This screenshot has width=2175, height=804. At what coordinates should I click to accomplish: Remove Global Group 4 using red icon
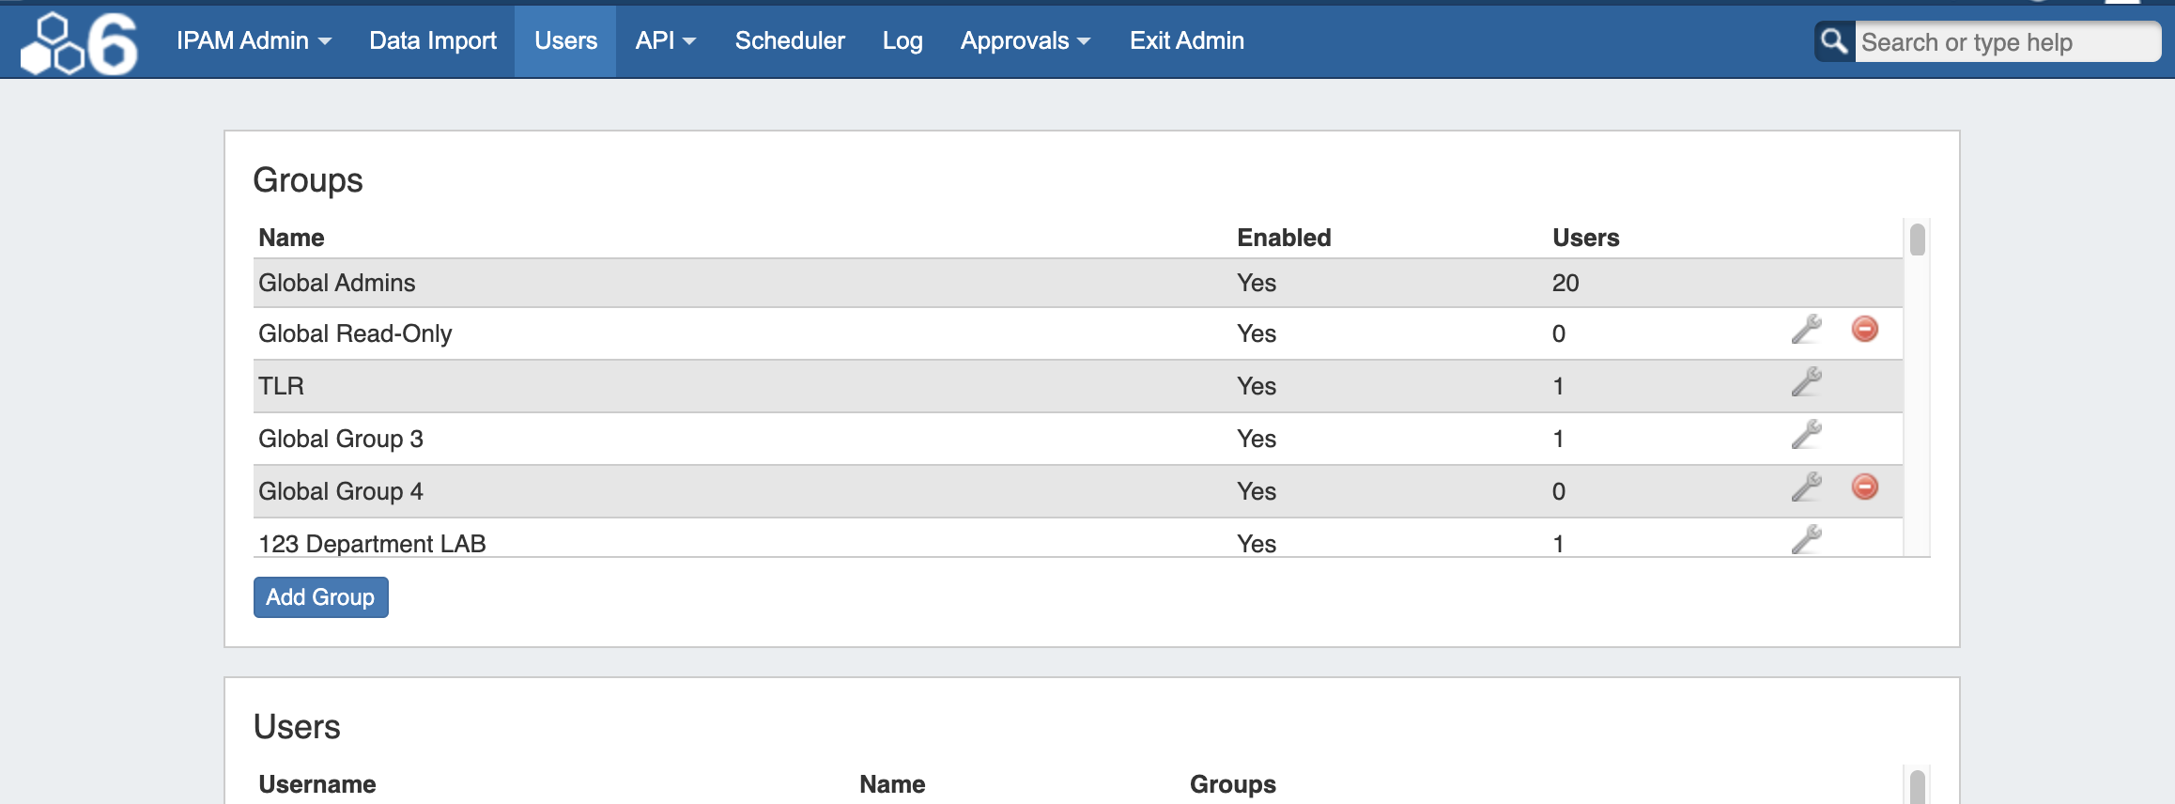(x=1864, y=487)
